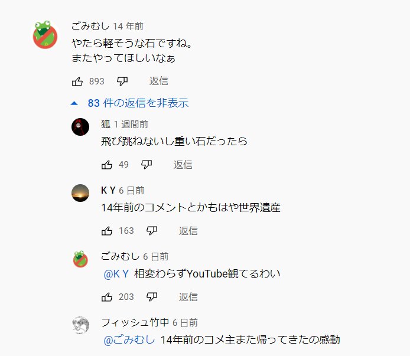This screenshot has height=356, width=410.
Task: Dislike the top comment by ごみむし
Action: [122, 81]
